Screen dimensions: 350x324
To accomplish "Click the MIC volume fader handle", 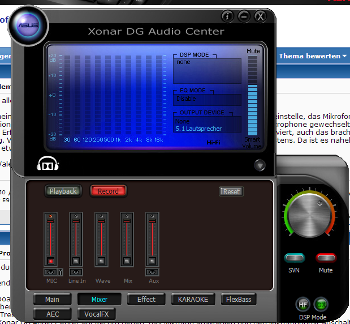I will coord(50,221).
